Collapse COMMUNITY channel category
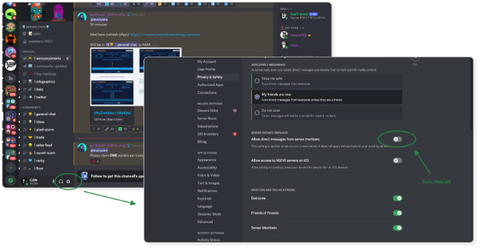This screenshot has width=480, height=249. click(31, 107)
